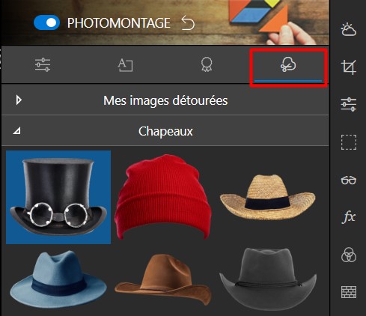Select the Crop tool in sidebar

point(348,67)
